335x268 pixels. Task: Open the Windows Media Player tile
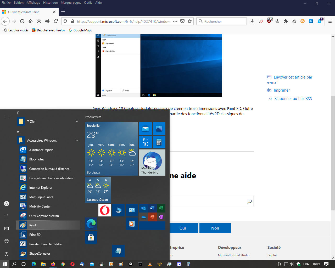click(132, 224)
